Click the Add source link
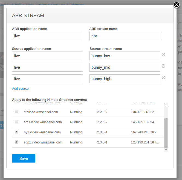This screenshot has height=180, width=182. tap(20, 89)
